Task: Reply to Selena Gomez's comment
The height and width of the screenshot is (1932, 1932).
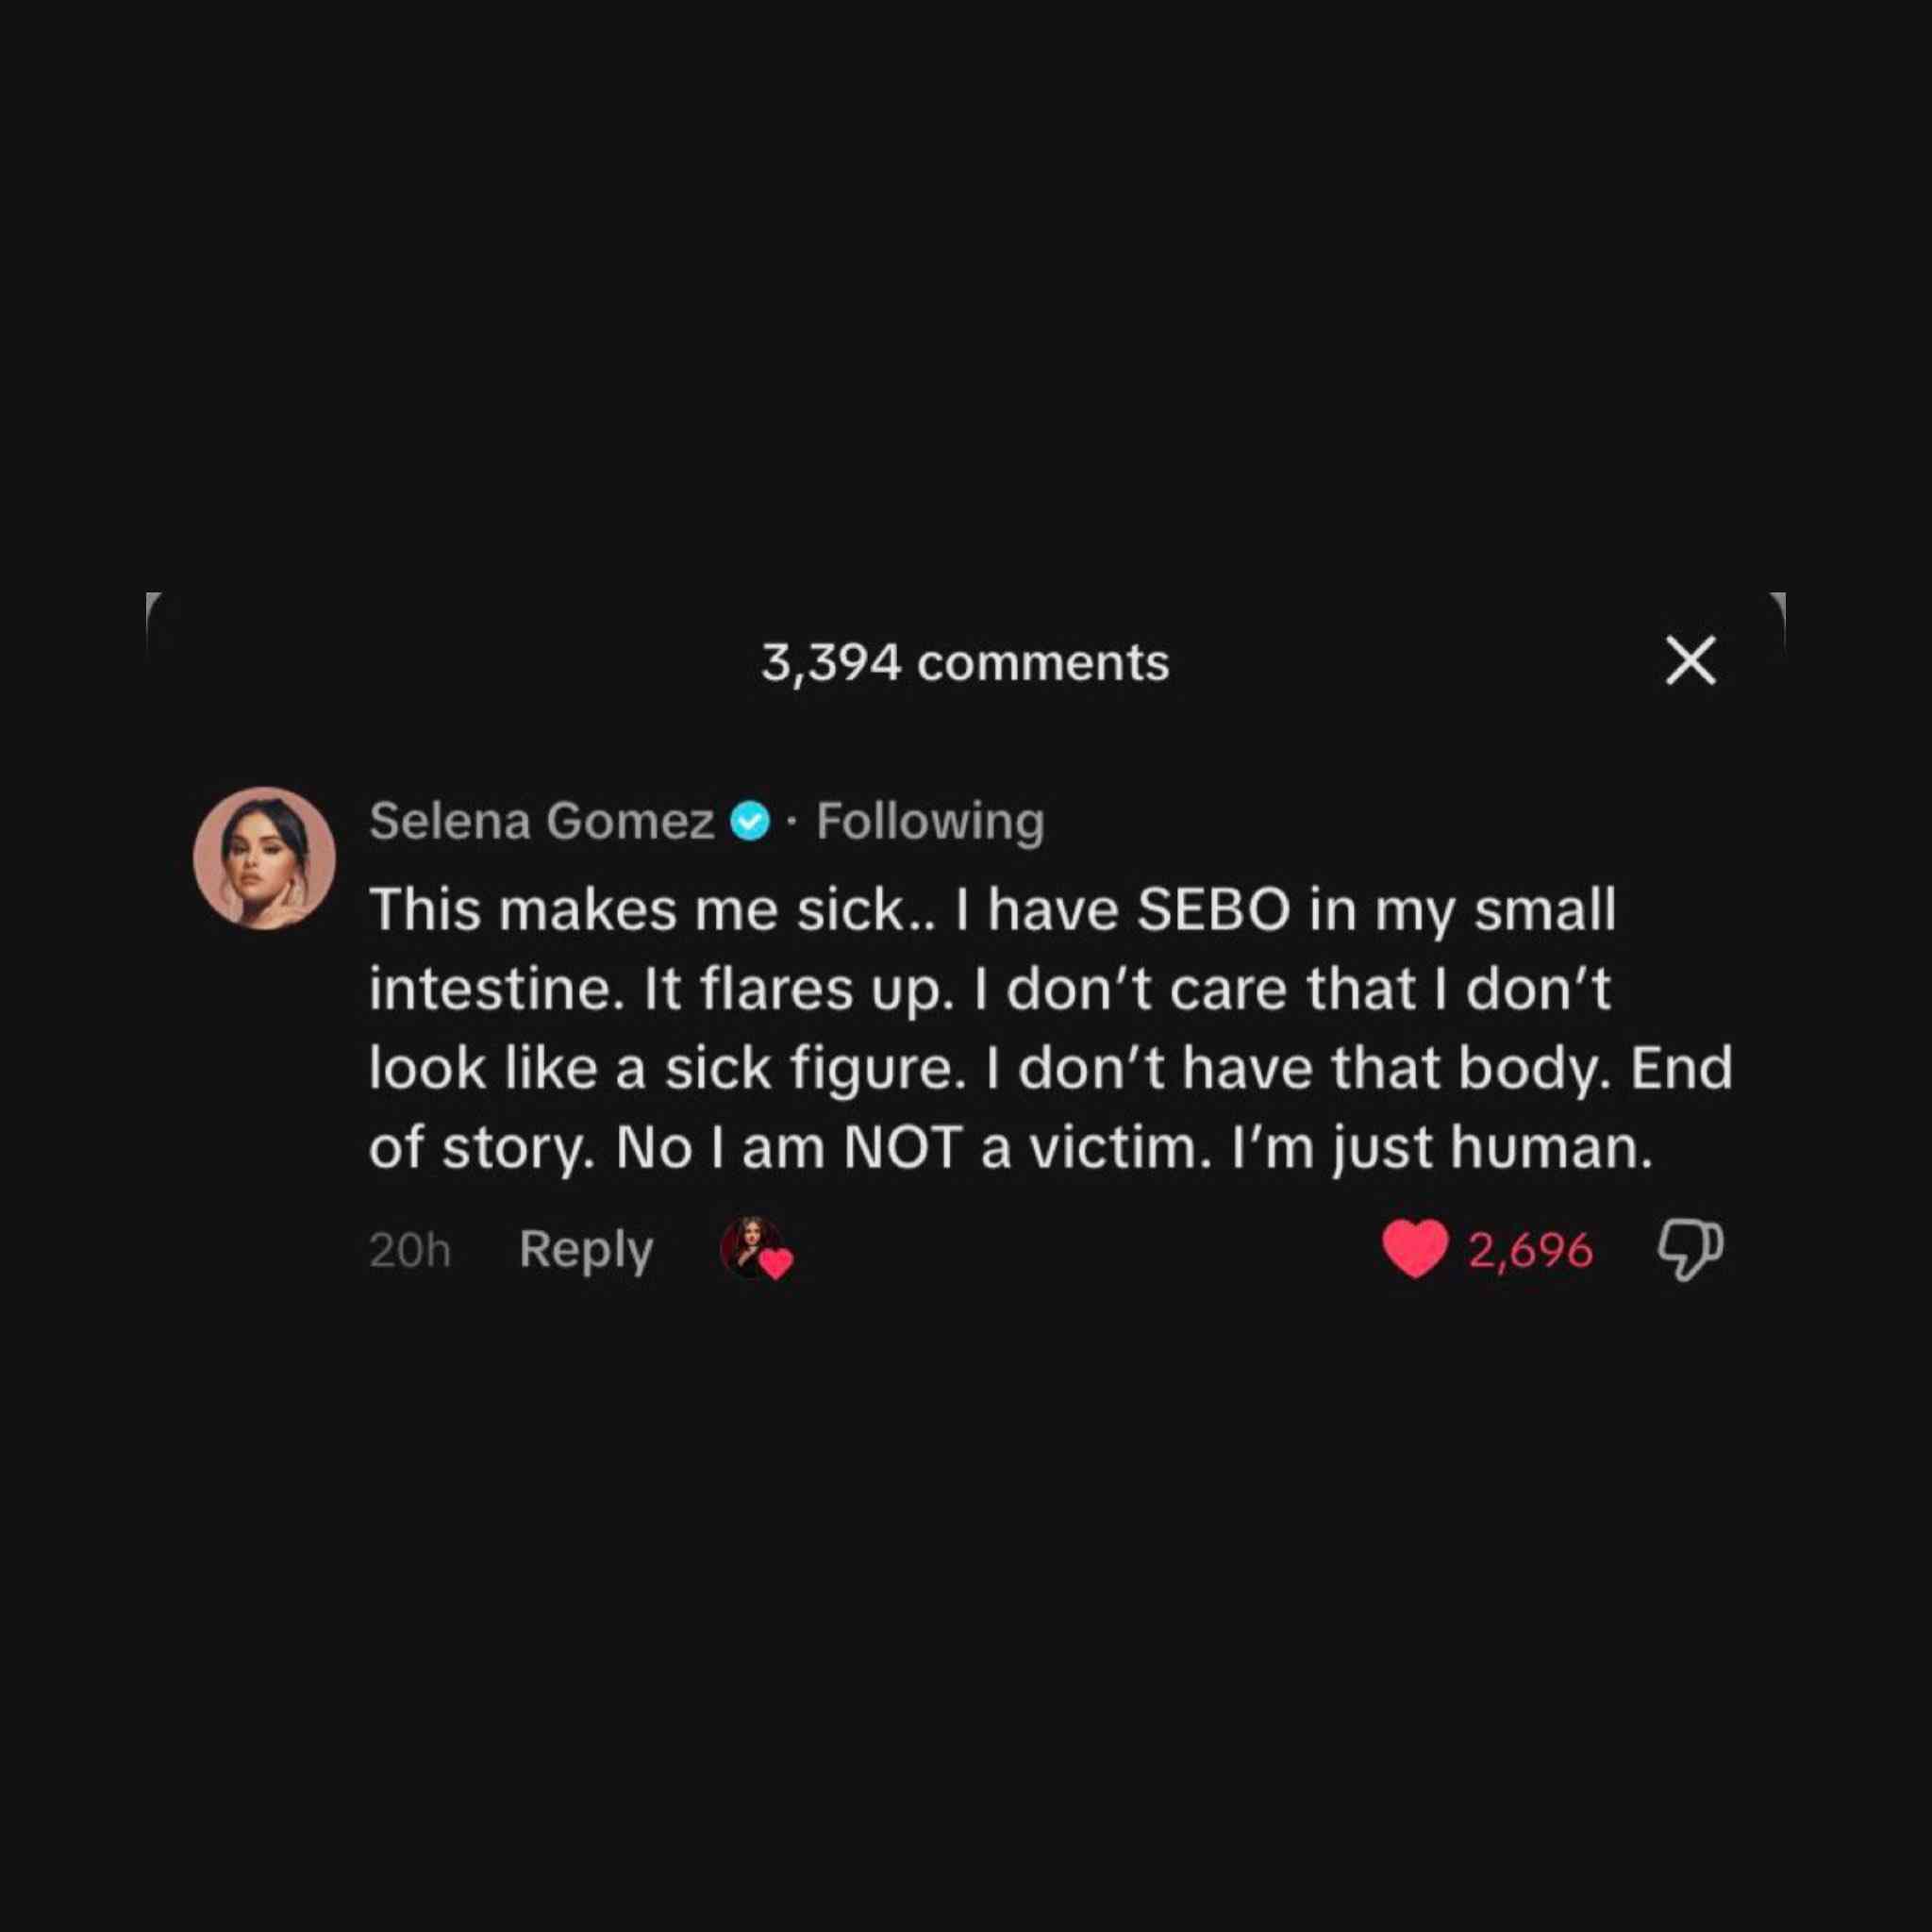Action: (586, 1249)
